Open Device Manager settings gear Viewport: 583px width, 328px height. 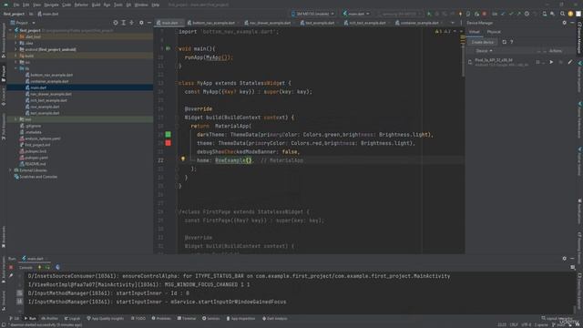click(565, 23)
